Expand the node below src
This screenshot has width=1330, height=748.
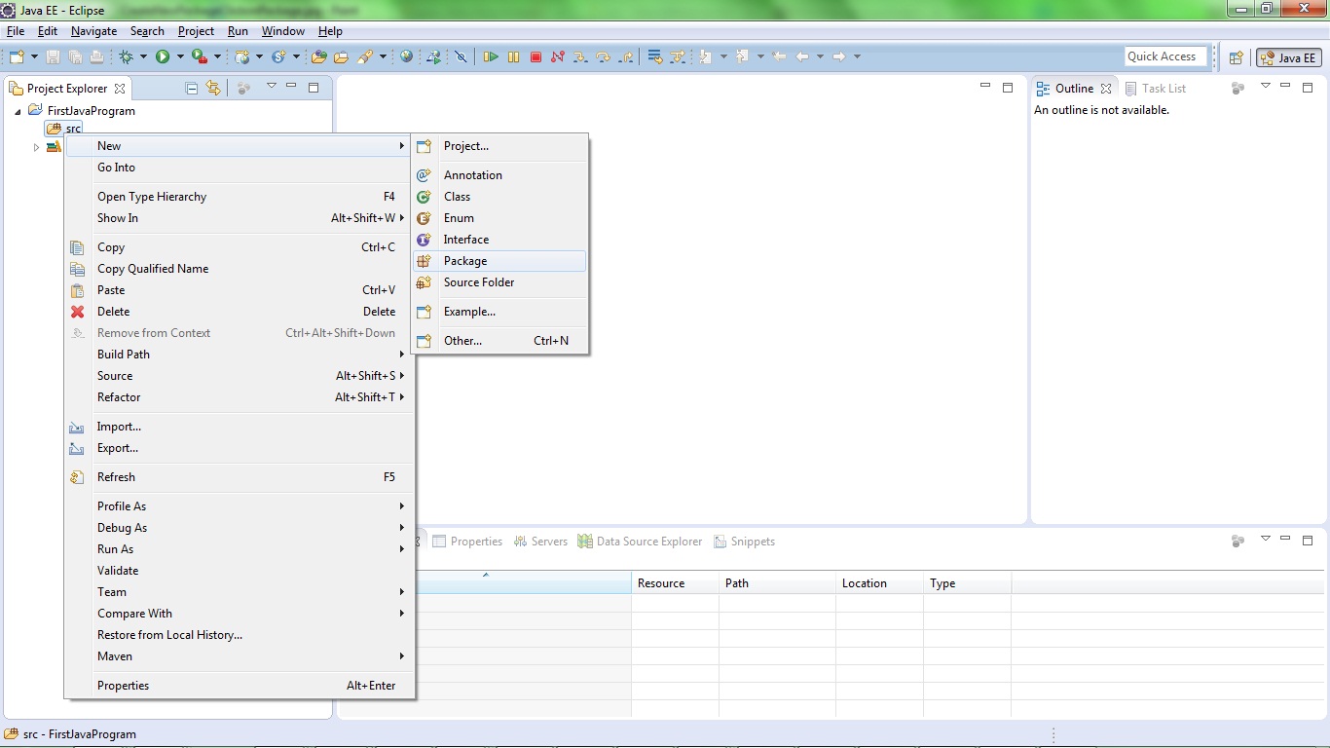coord(36,147)
